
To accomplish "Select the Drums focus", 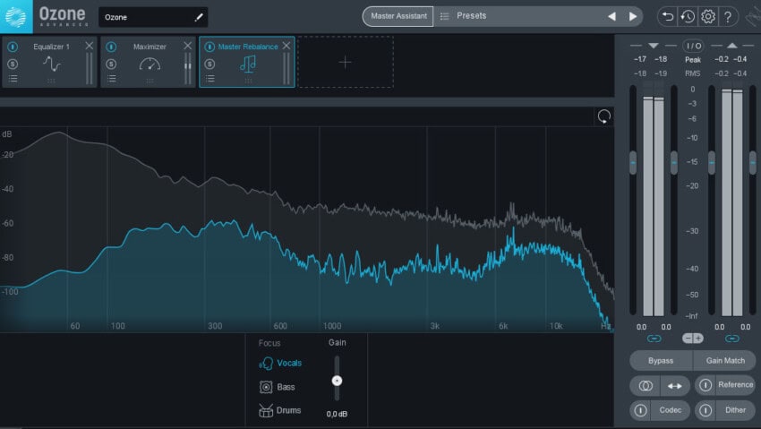I will 280,410.
